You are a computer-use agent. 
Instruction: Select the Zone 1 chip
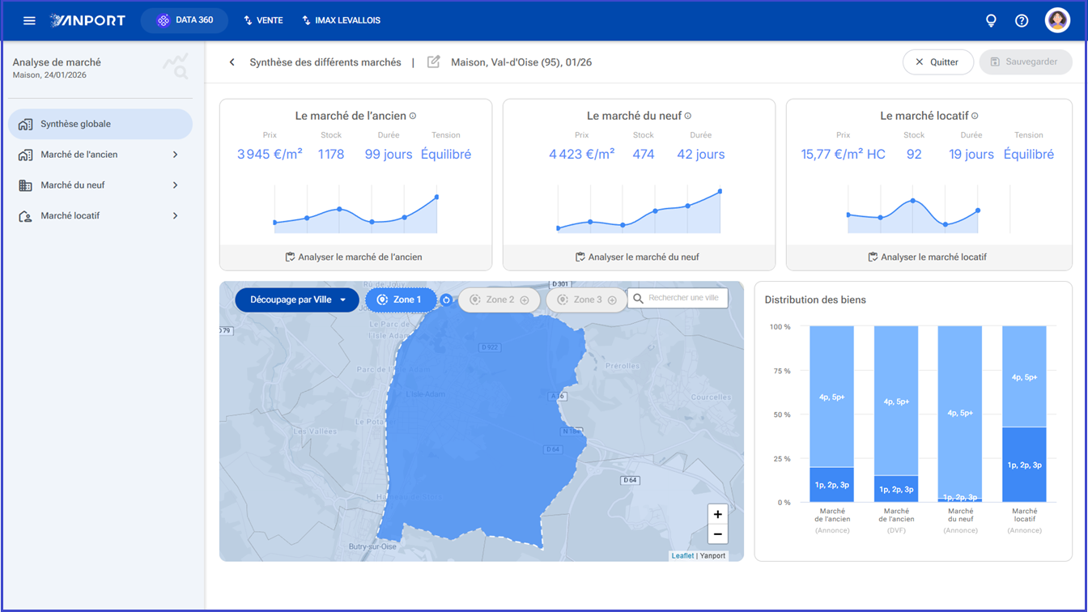(x=401, y=300)
